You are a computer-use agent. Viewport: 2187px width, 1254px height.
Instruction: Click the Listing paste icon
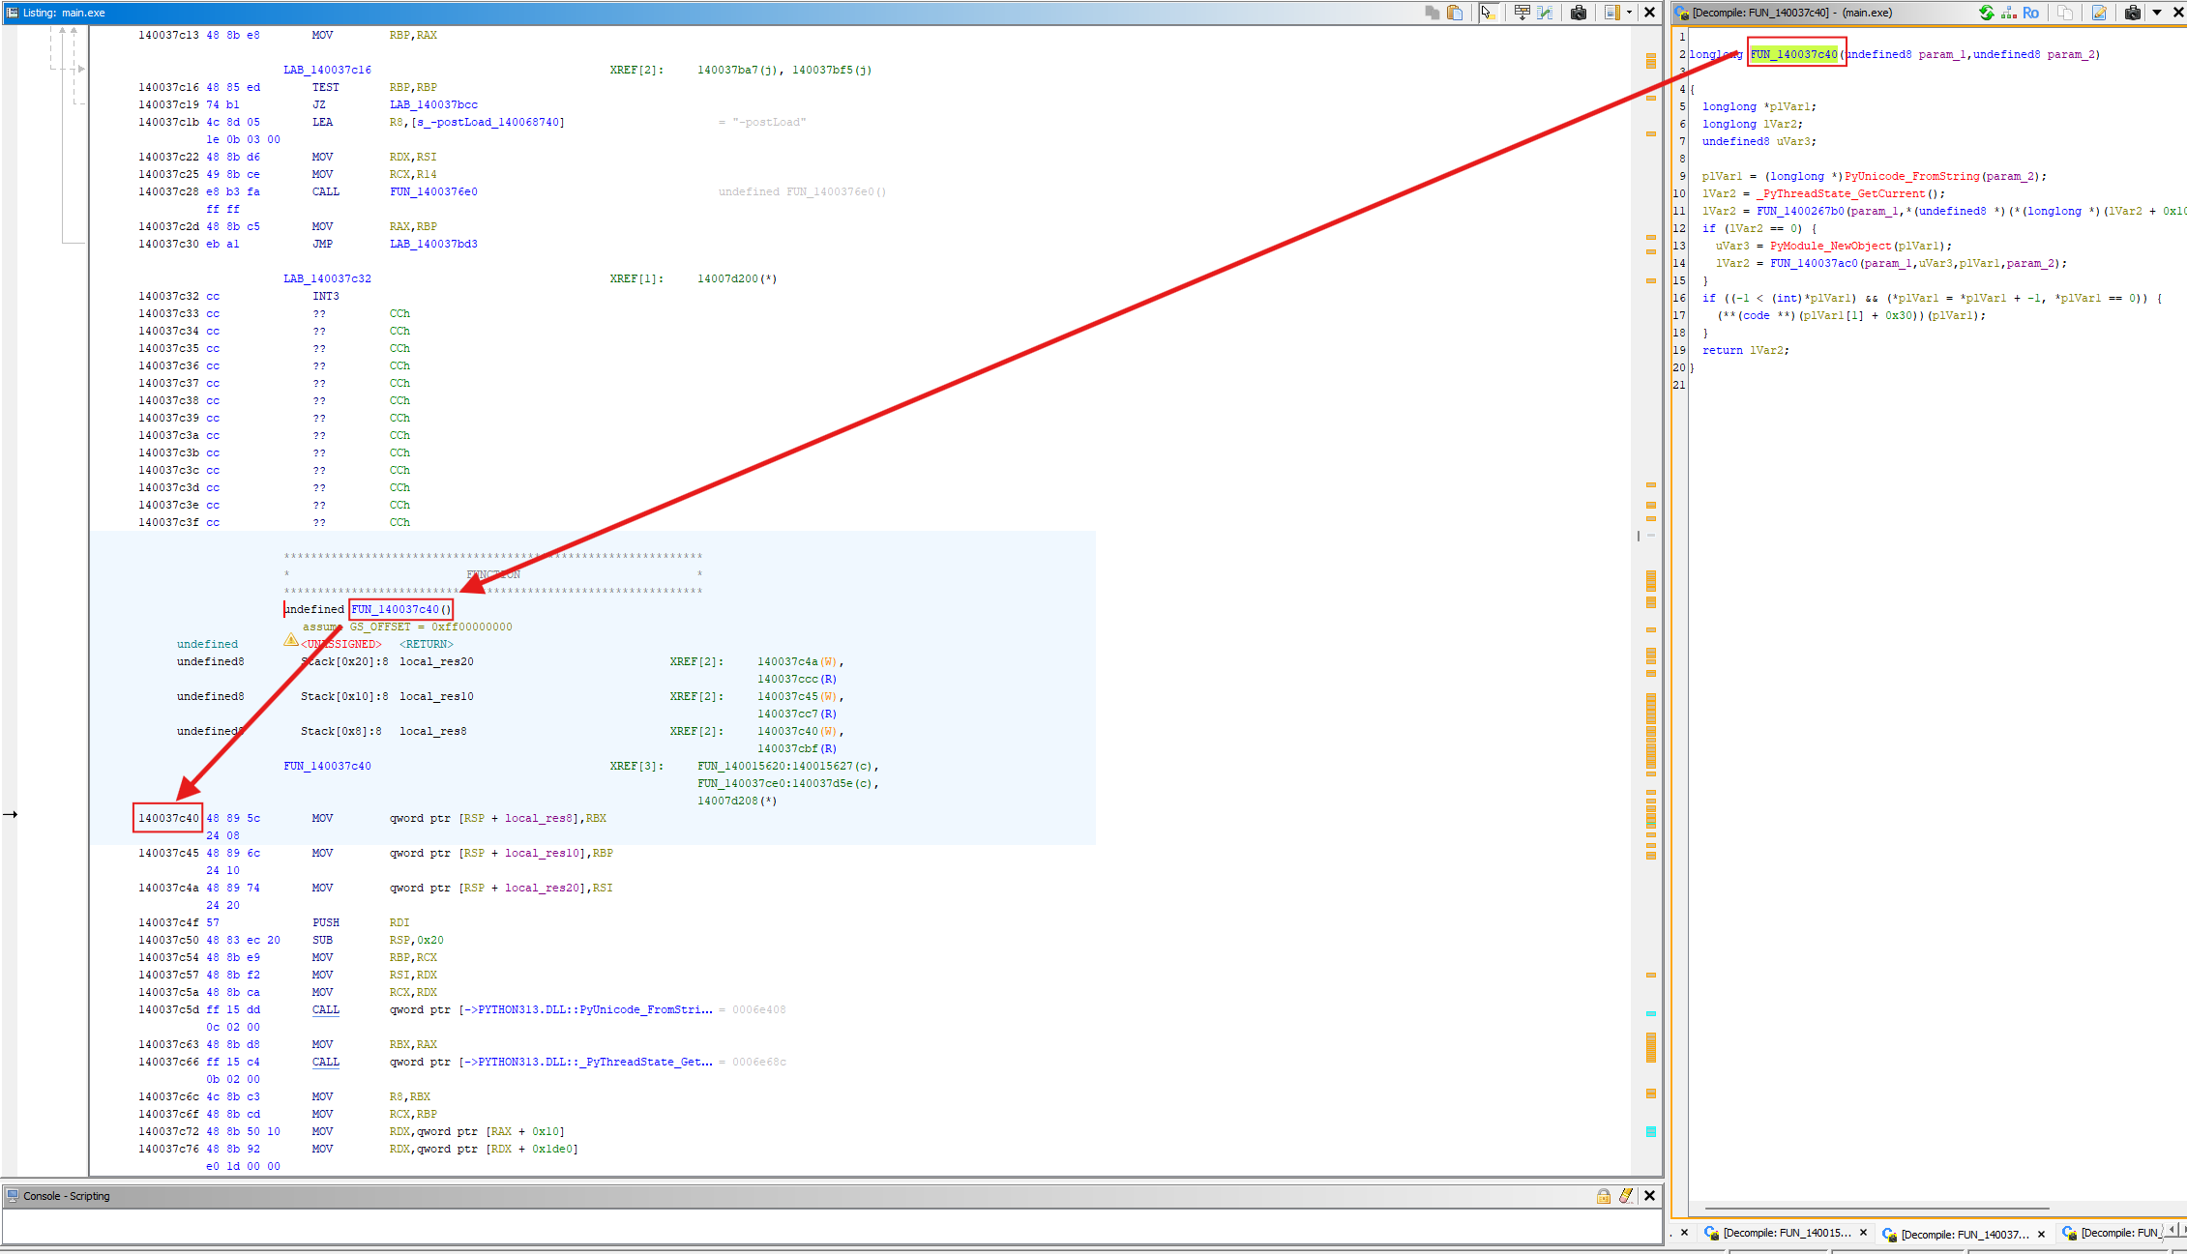click(1455, 13)
